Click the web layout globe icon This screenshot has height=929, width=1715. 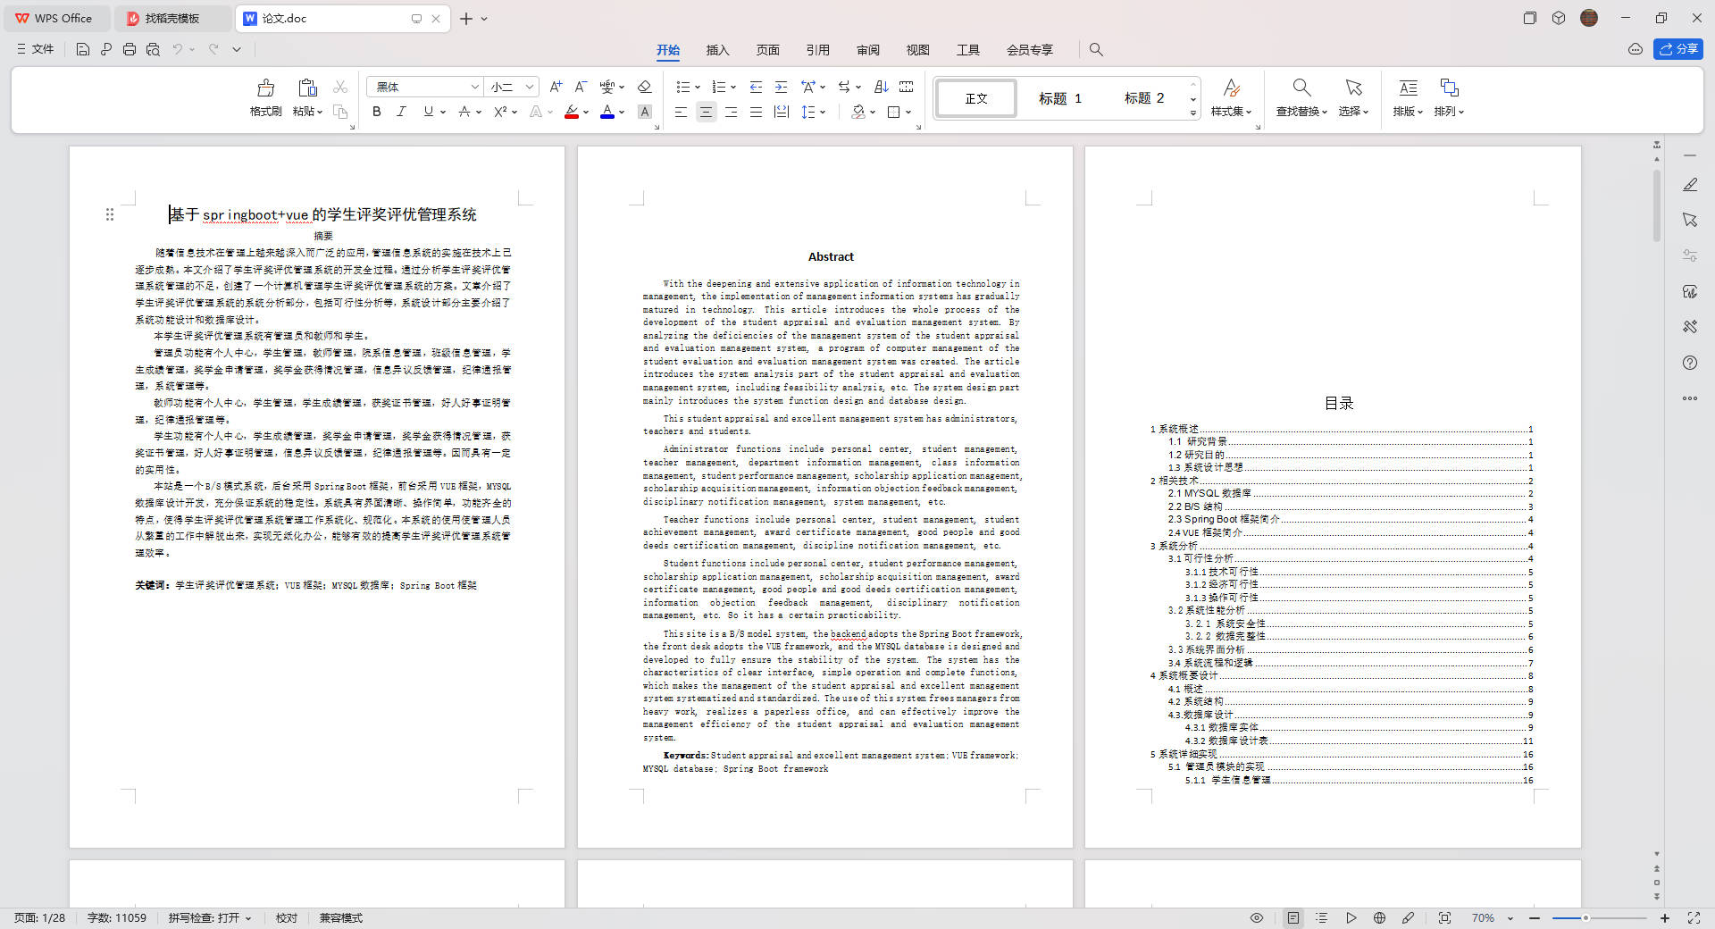pyautogui.click(x=1379, y=917)
